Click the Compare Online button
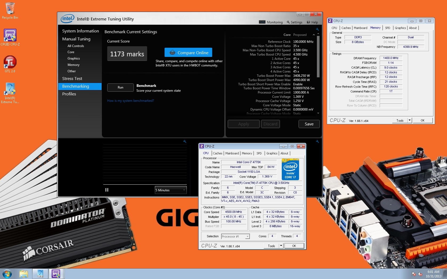The width and height of the screenshot is (447, 279). point(188,52)
